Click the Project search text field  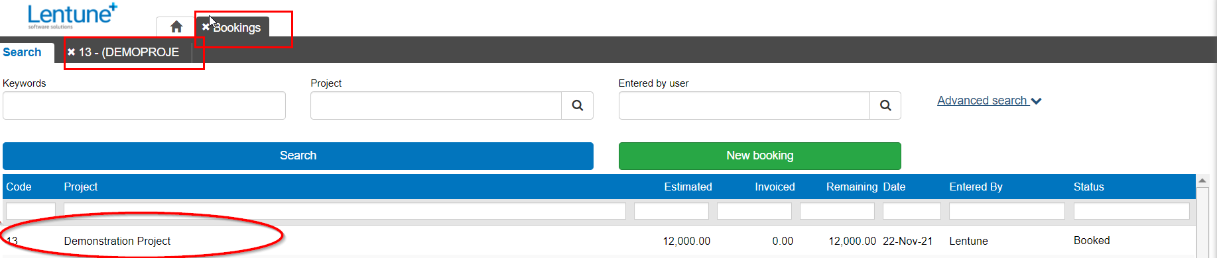(436, 106)
